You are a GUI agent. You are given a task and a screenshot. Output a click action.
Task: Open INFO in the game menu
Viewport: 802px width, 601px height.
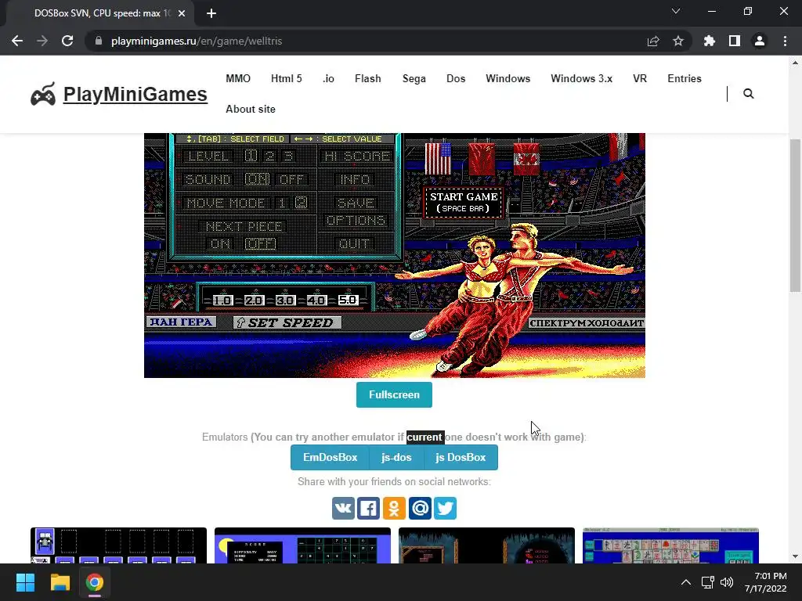pos(355,179)
